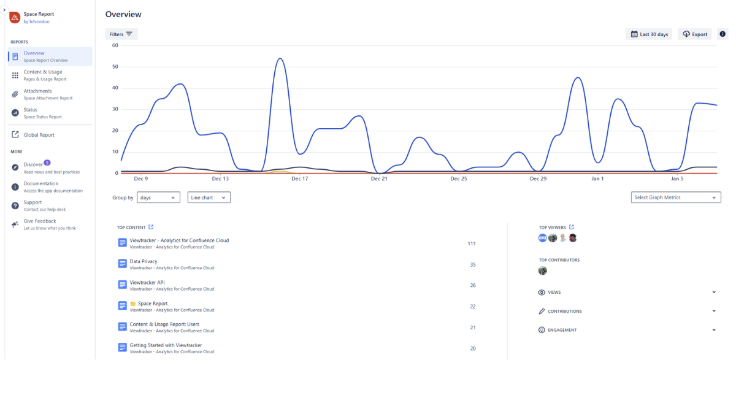Open the Group by days dropdown
This screenshot has height=414, width=736.
(158, 197)
